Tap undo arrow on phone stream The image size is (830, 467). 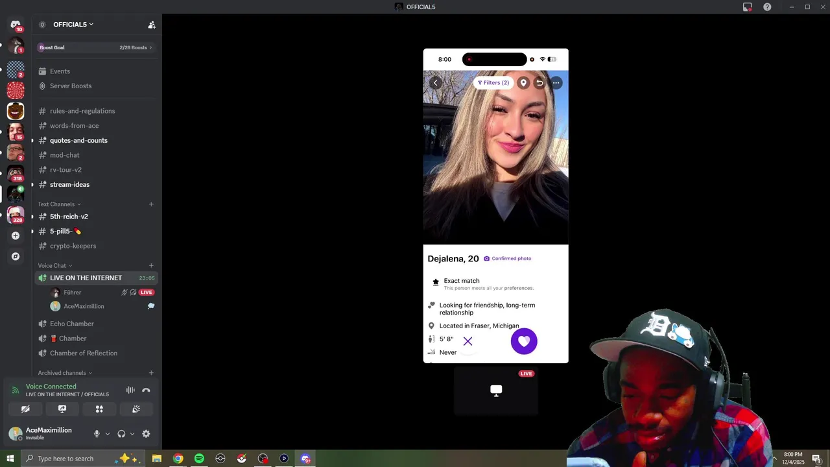tap(539, 83)
